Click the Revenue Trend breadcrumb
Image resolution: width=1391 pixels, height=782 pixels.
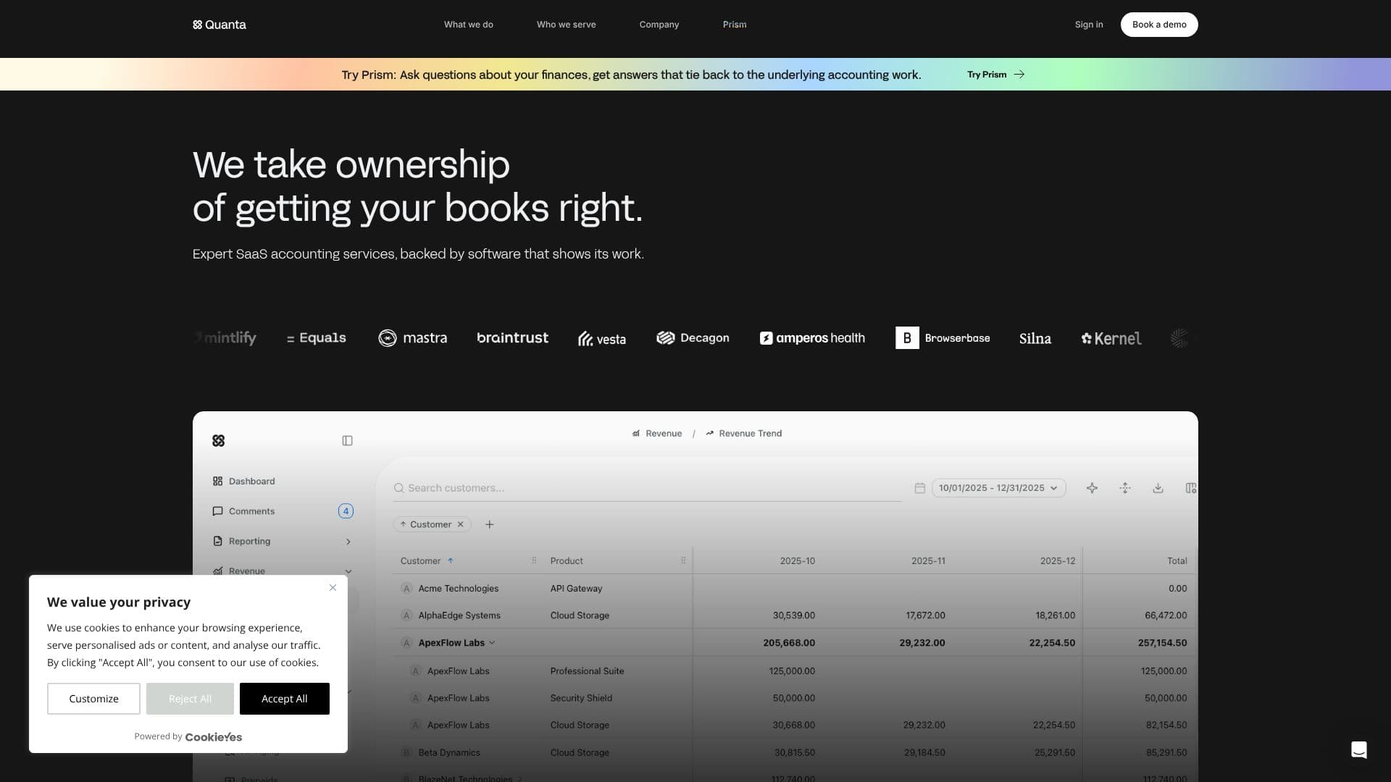743,434
